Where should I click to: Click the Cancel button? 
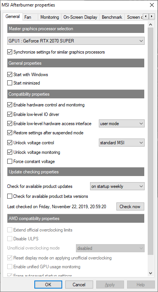(x=79, y=285)
